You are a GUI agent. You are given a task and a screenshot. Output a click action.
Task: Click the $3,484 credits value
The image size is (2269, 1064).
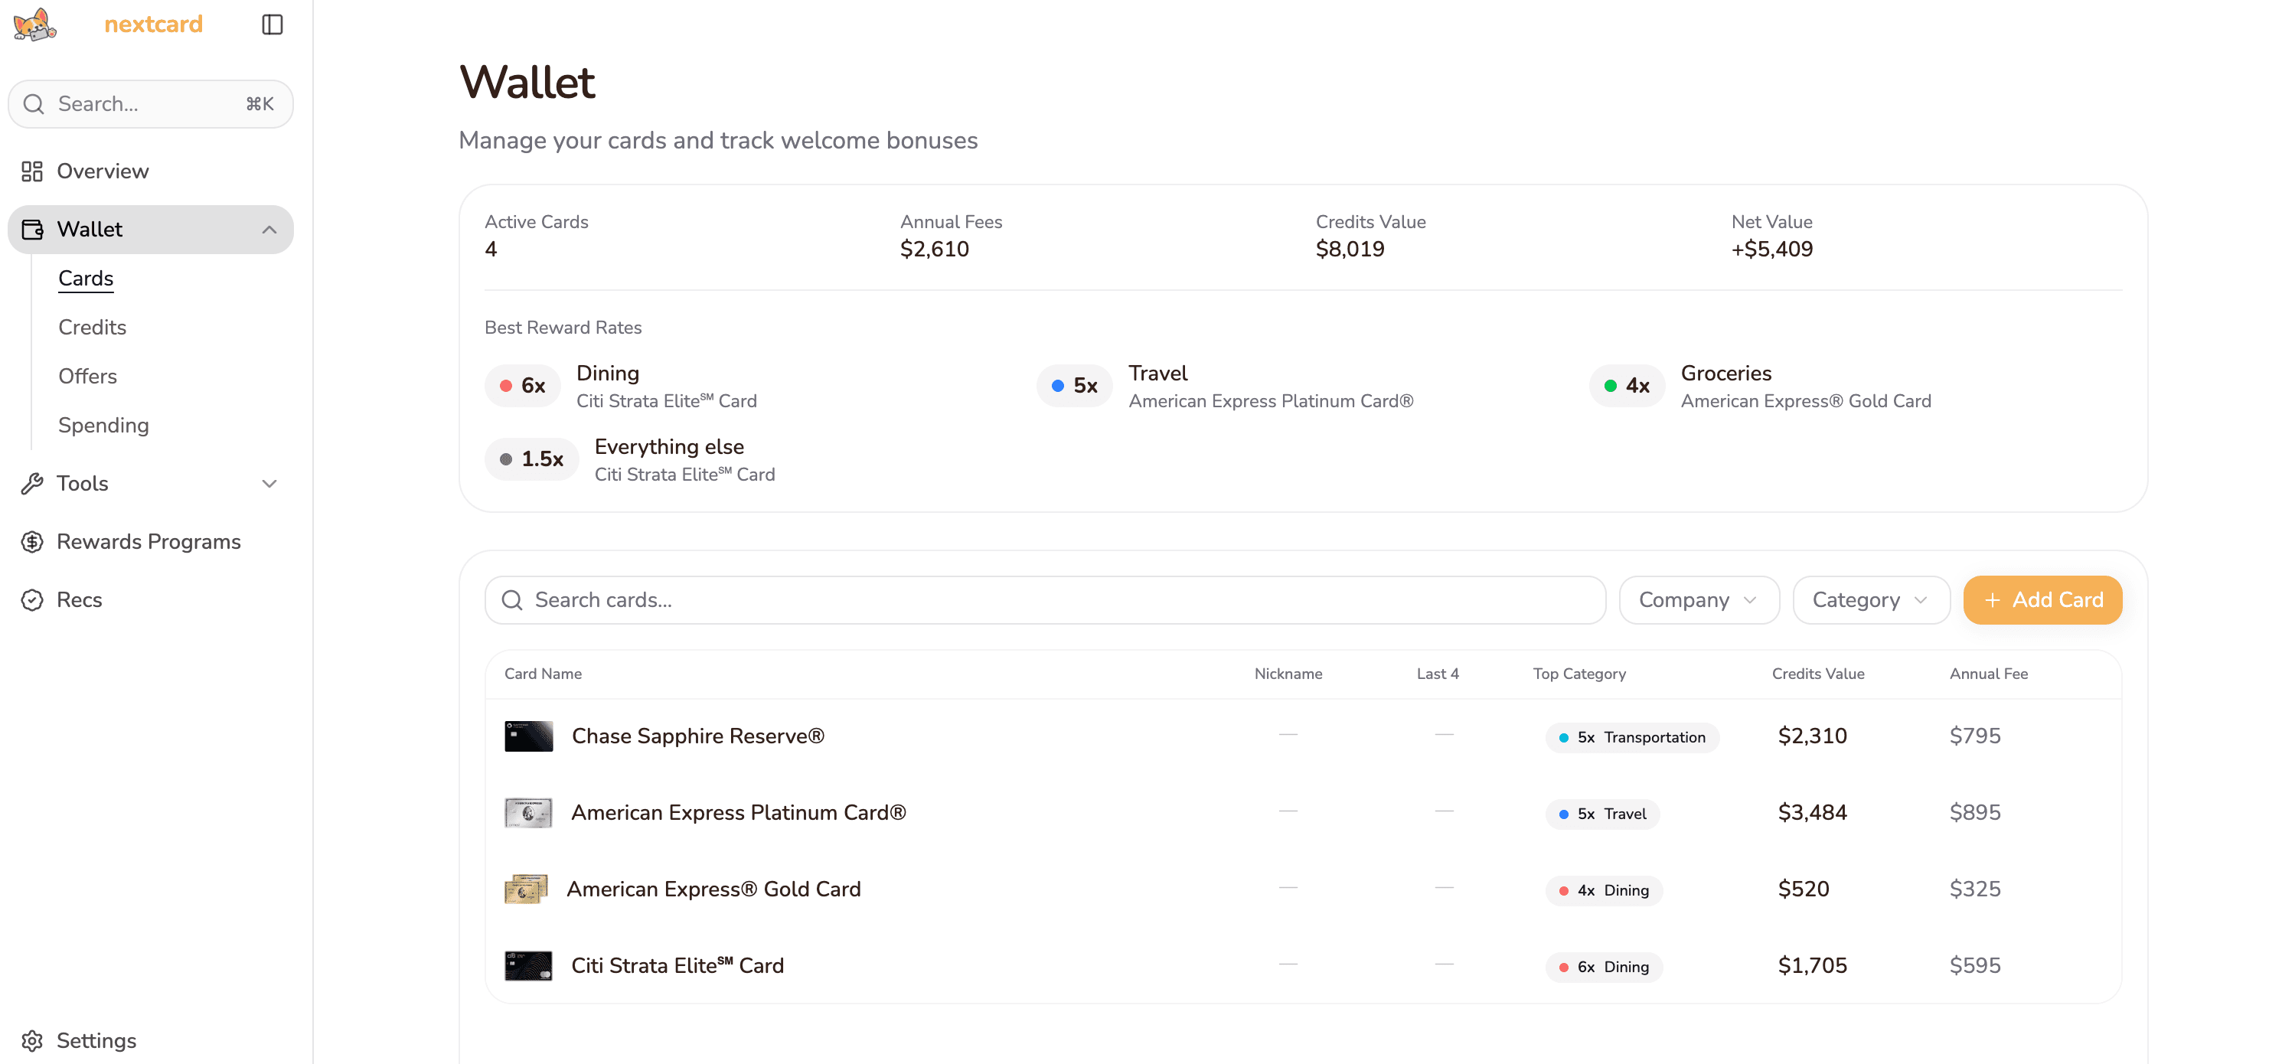point(1812,813)
